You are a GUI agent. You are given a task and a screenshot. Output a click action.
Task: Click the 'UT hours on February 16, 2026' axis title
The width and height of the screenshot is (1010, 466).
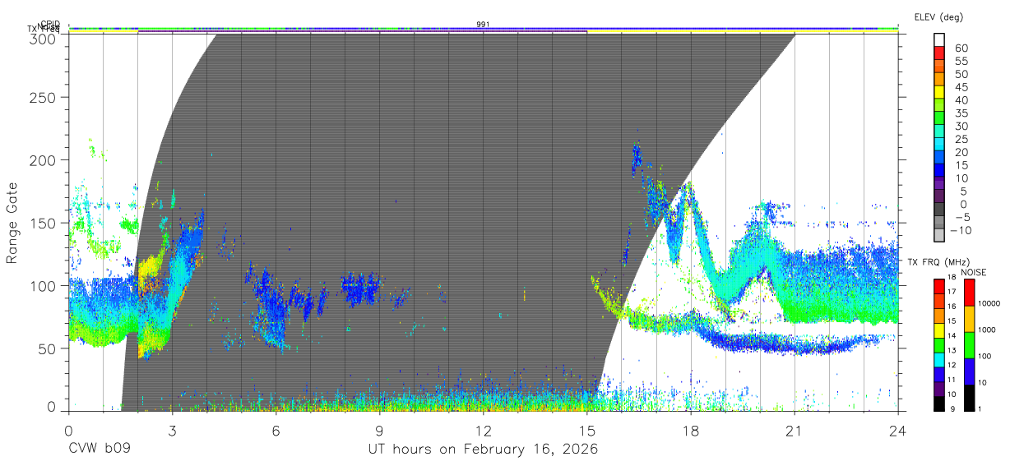pyautogui.click(x=483, y=450)
